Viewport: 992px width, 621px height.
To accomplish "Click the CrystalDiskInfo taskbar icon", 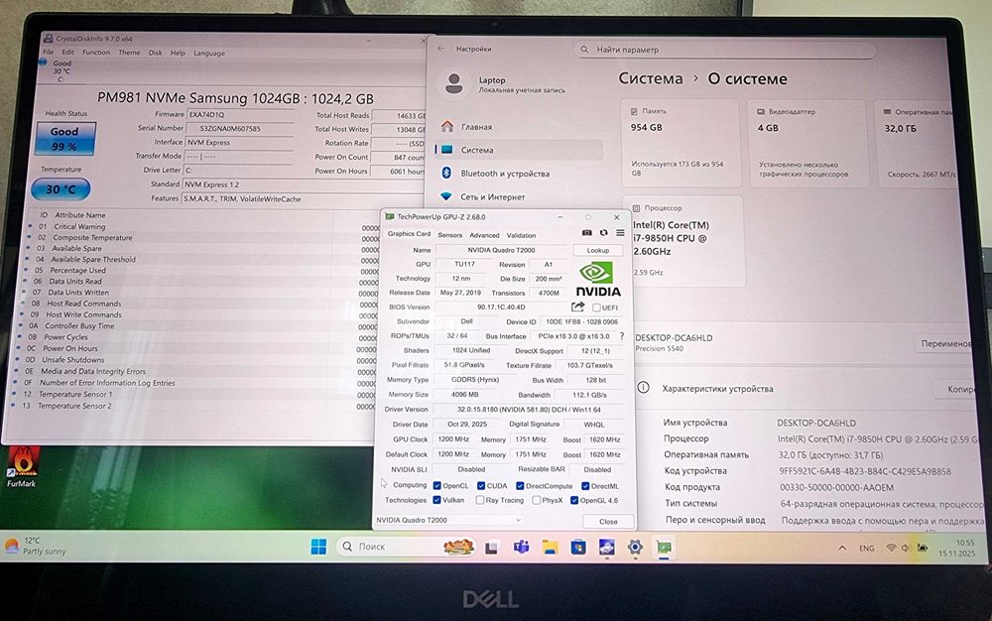I will (607, 547).
